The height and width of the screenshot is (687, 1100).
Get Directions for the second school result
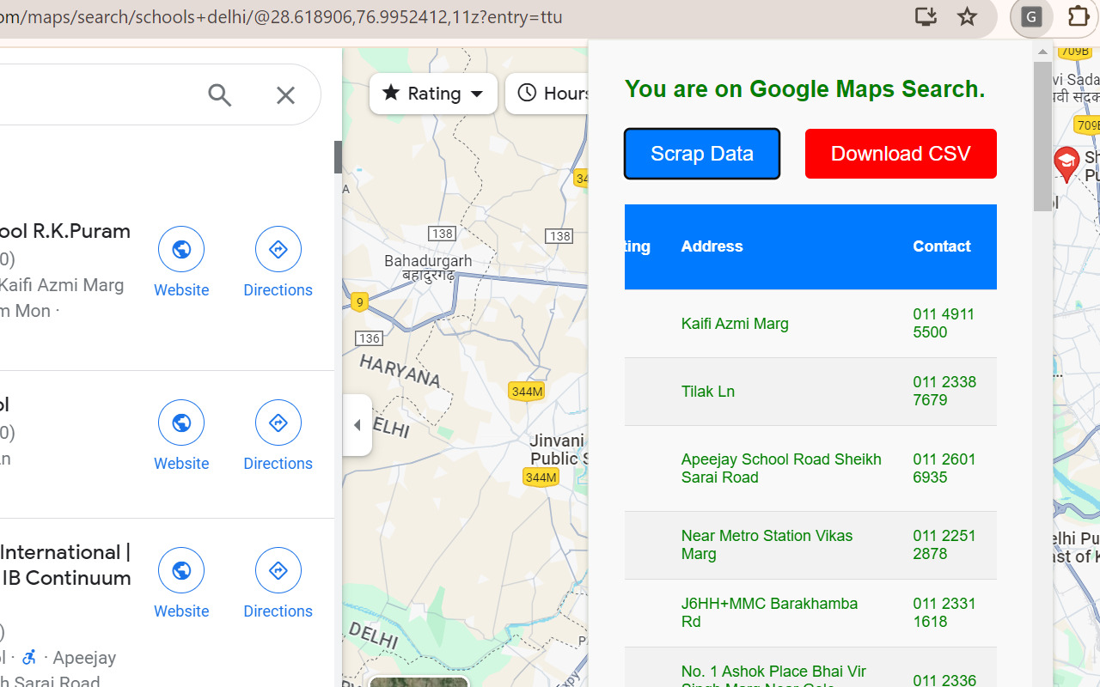click(x=278, y=436)
